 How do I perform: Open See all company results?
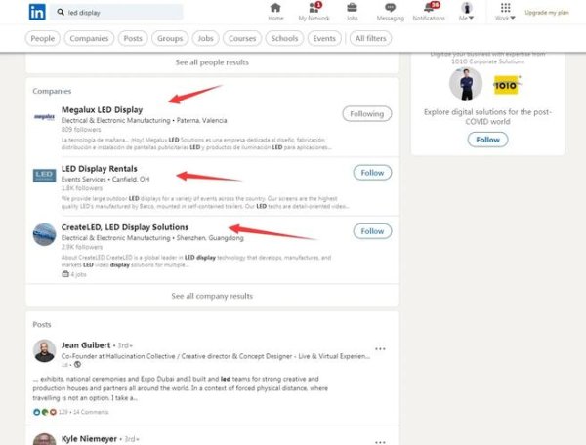pos(212,296)
